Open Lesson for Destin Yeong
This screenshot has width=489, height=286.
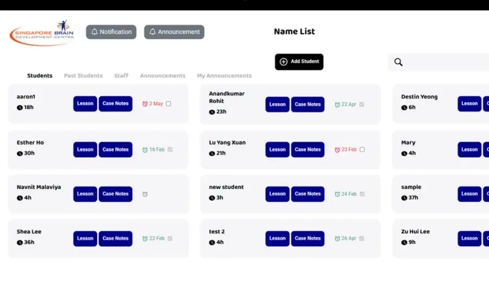469,104
